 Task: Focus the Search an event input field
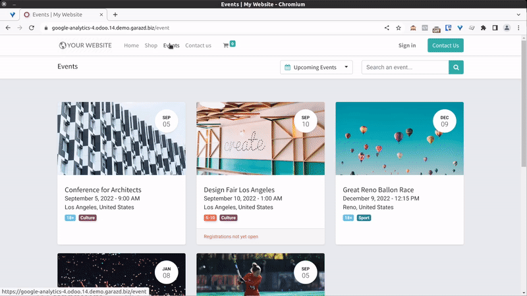(x=405, y=67)
